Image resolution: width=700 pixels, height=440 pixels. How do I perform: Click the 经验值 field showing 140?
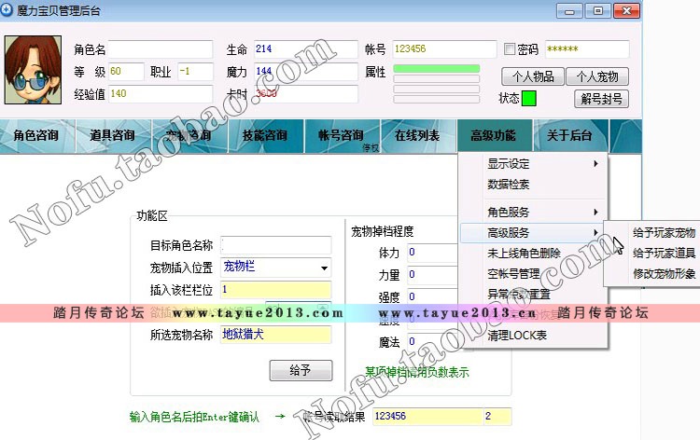pyautogui.click(x=161, y=93)
